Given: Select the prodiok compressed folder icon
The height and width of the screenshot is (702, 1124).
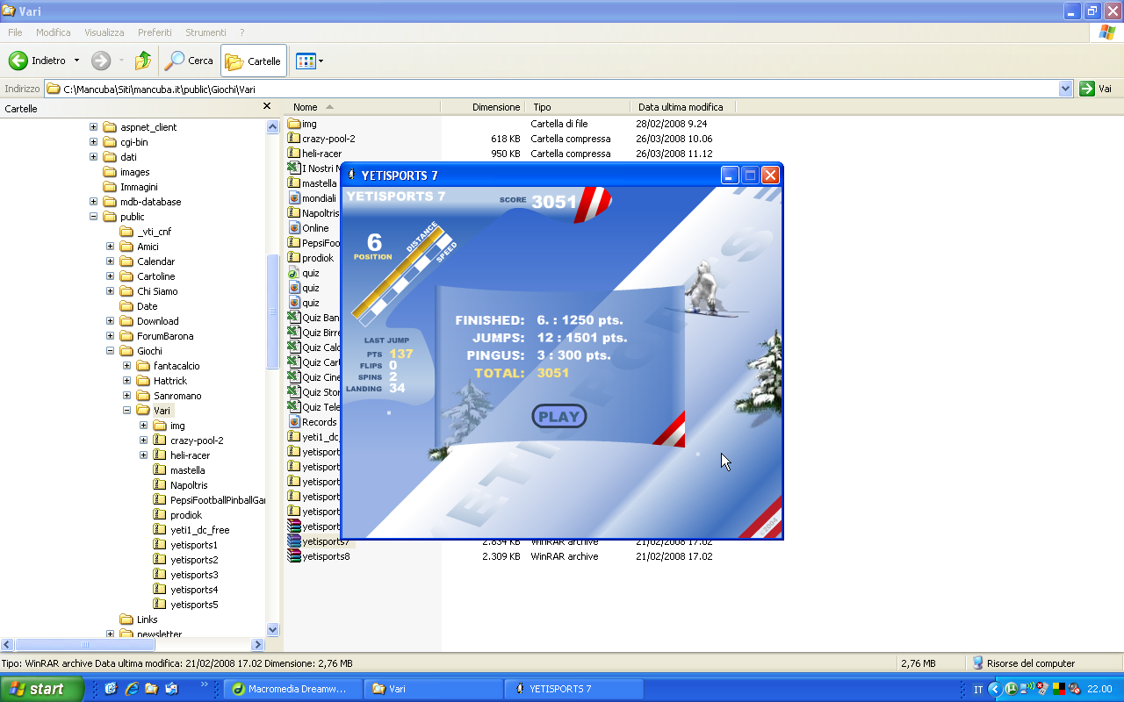Looking at the screenshot, I should click(x=294, y=258).
